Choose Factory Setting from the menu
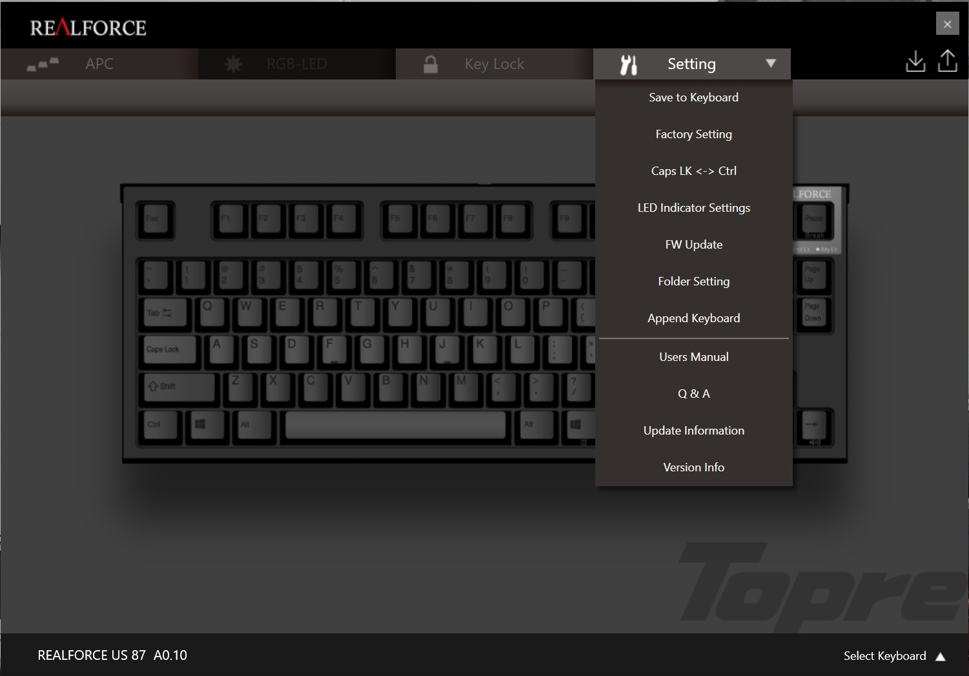 693,134
